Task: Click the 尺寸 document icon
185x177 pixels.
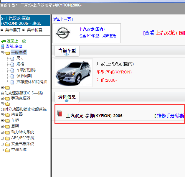Action: (x=12, y=58)
